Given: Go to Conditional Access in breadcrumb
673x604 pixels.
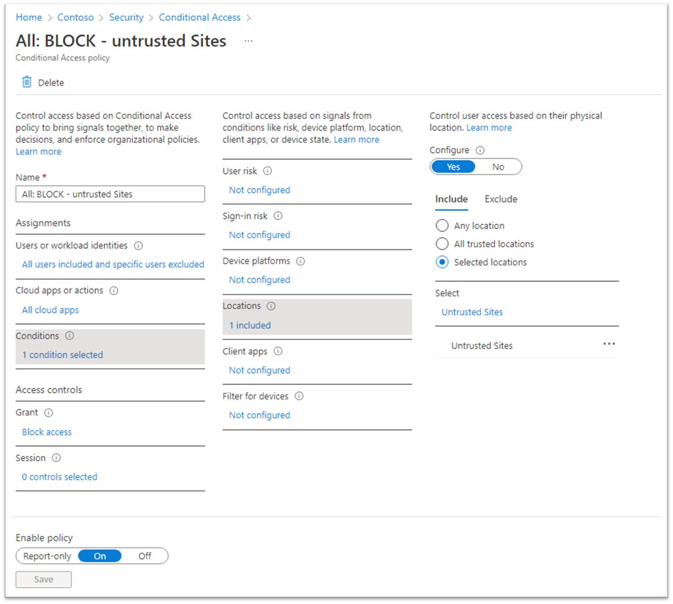Looking at the screenshot, I should (x=199, y=17).
